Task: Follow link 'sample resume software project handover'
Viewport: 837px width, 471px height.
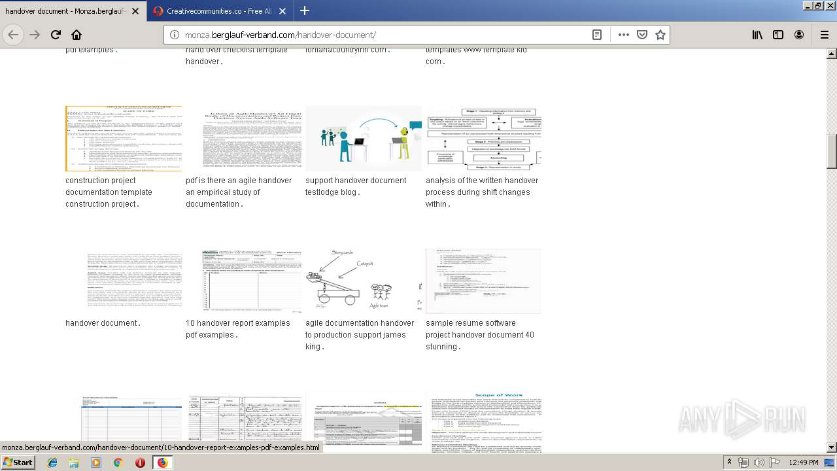Action: pyautogui.click(x=480, y=335)
